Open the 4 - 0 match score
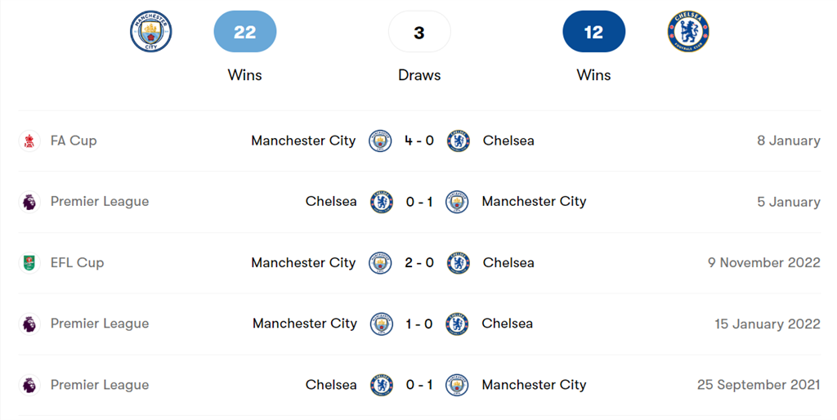Viewport: 837px width, 420px height. point(419,141)
